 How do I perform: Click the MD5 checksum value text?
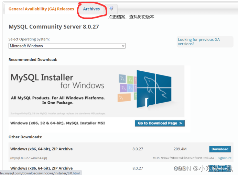click(x=187, y=158)
